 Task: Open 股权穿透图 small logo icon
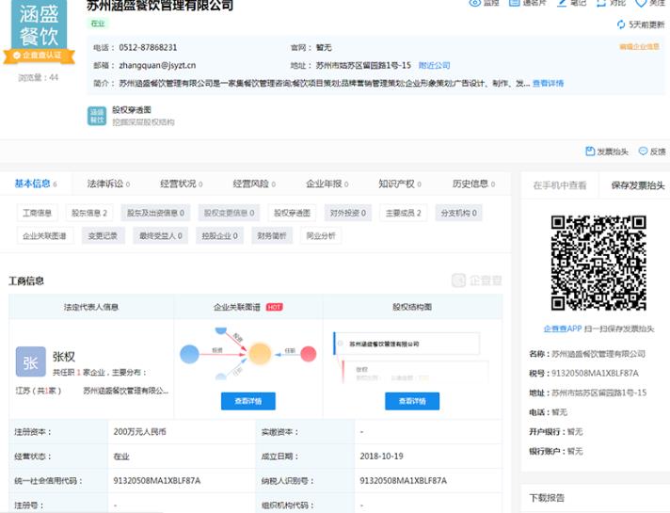tap(97, 116)
